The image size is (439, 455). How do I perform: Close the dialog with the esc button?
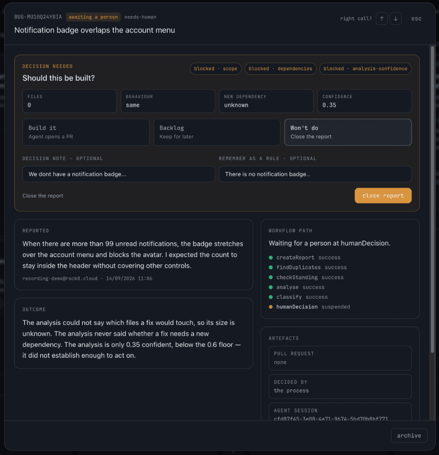pyautogui.click(x=416, y=19)
